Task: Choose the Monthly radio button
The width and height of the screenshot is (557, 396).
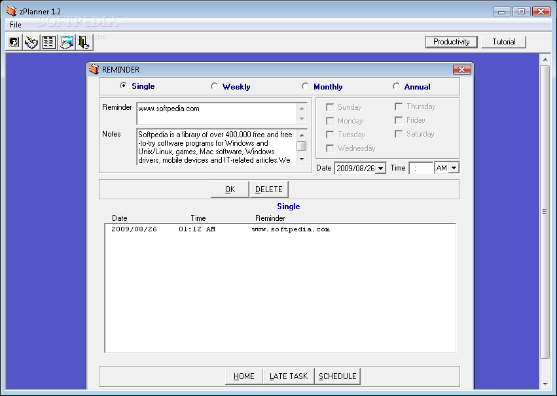Action: (305, 86)
